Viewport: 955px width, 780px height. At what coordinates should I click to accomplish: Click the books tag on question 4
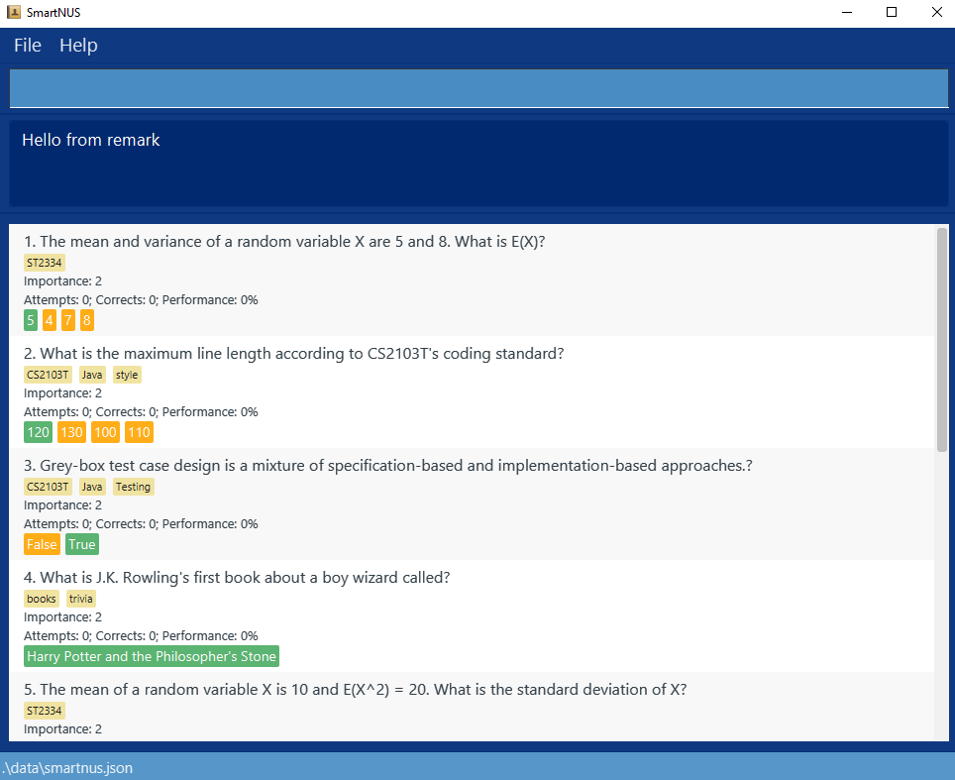(x=41, y=598)
